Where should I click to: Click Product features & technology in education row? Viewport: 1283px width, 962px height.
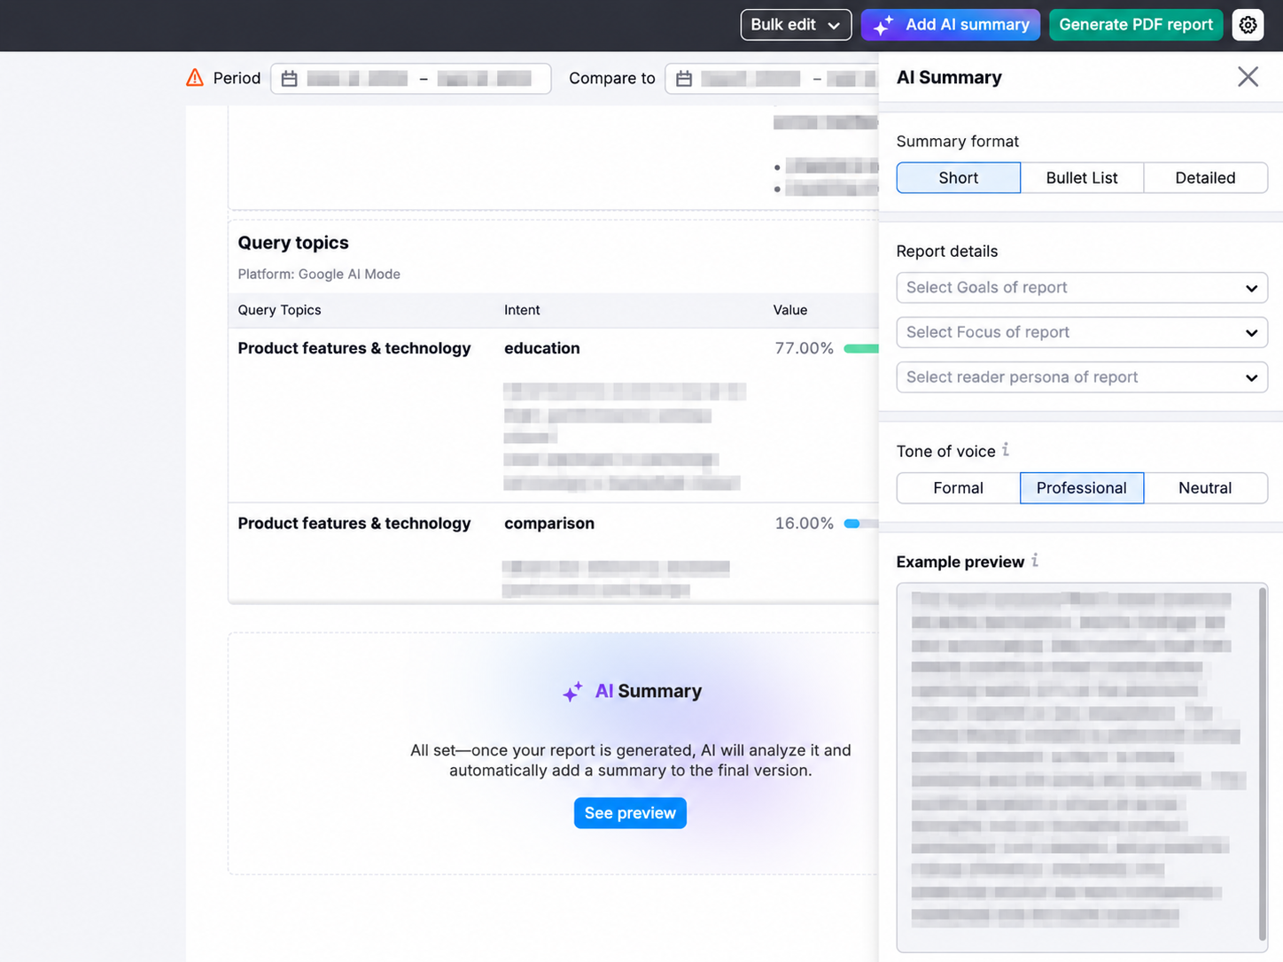pos(354,348)
